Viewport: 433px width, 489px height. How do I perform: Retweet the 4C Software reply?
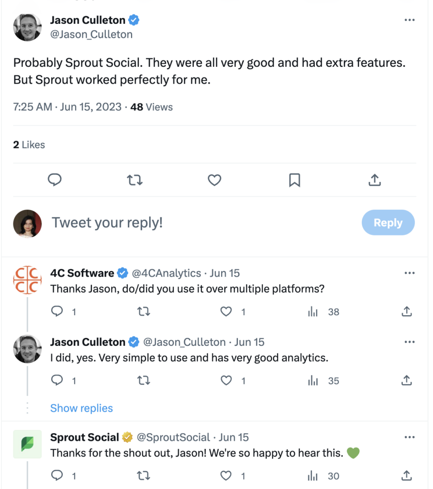[143, 312]
